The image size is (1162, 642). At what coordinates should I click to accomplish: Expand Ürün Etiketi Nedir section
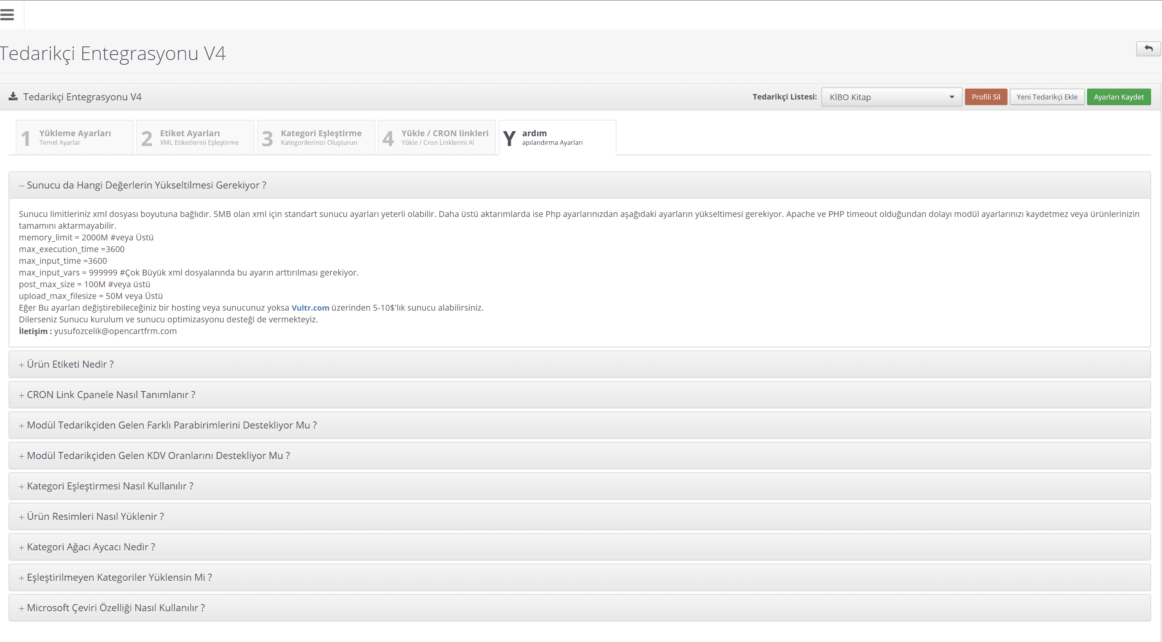coord(580,364)
